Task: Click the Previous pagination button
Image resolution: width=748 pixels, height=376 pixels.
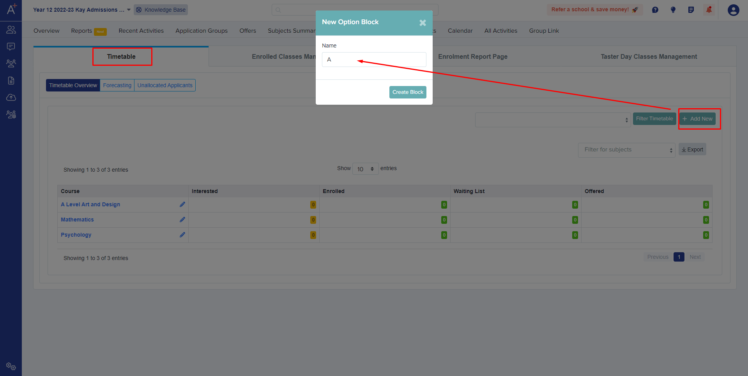Action: point(658,257)
